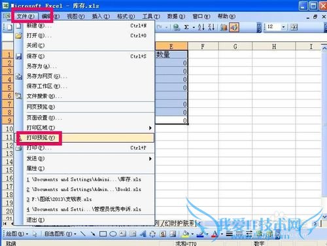Choose 新建 from the File menu
Screen dimensions: 327x246
click(x=84, y=26)
